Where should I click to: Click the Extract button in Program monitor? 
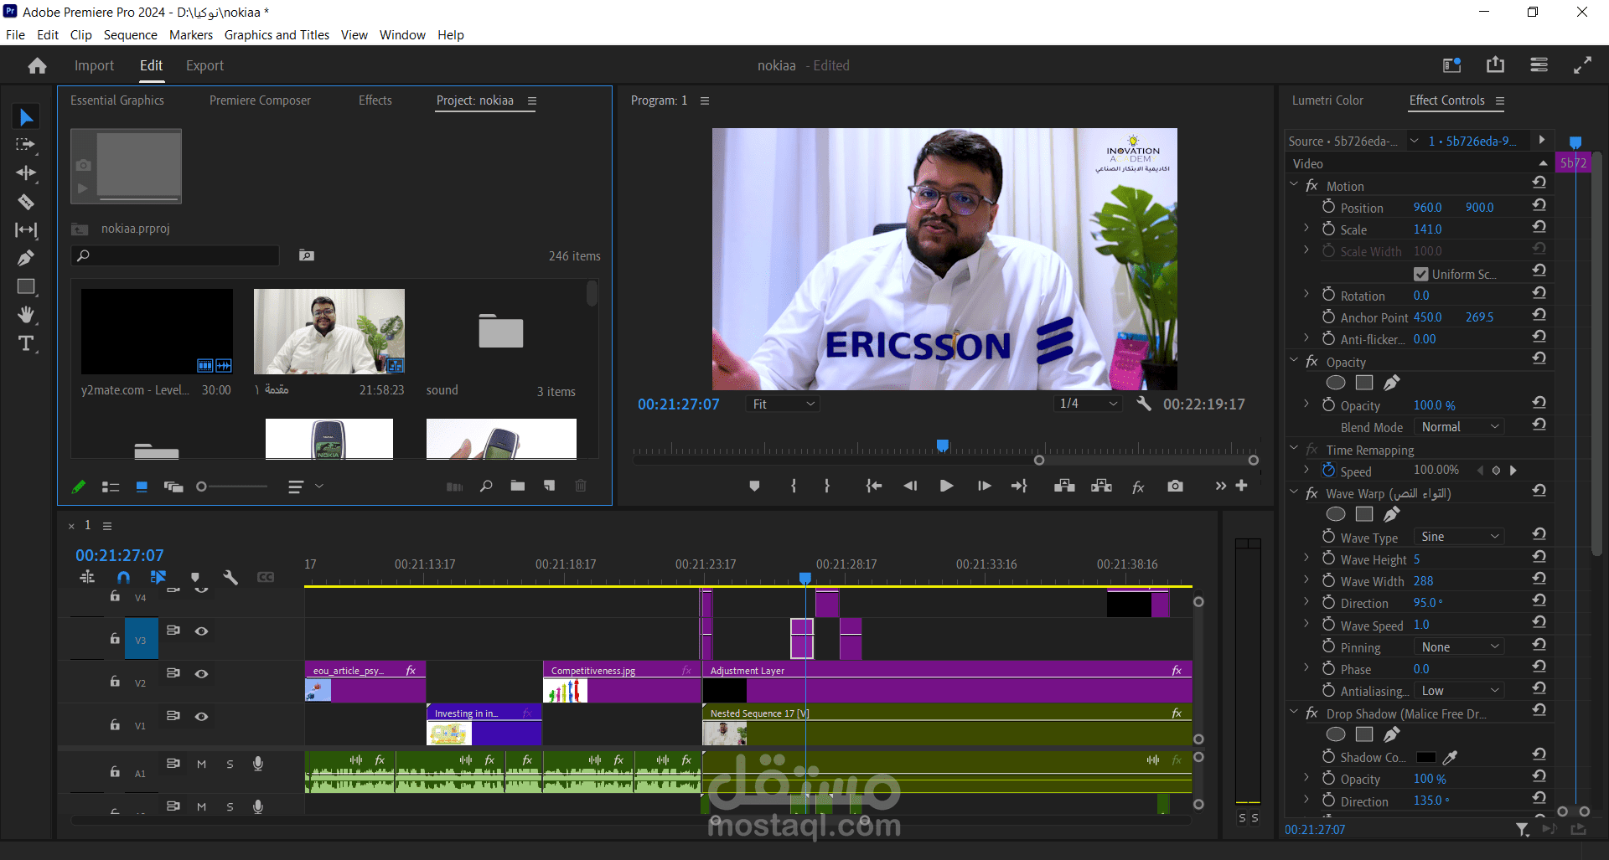[1101, 486]
